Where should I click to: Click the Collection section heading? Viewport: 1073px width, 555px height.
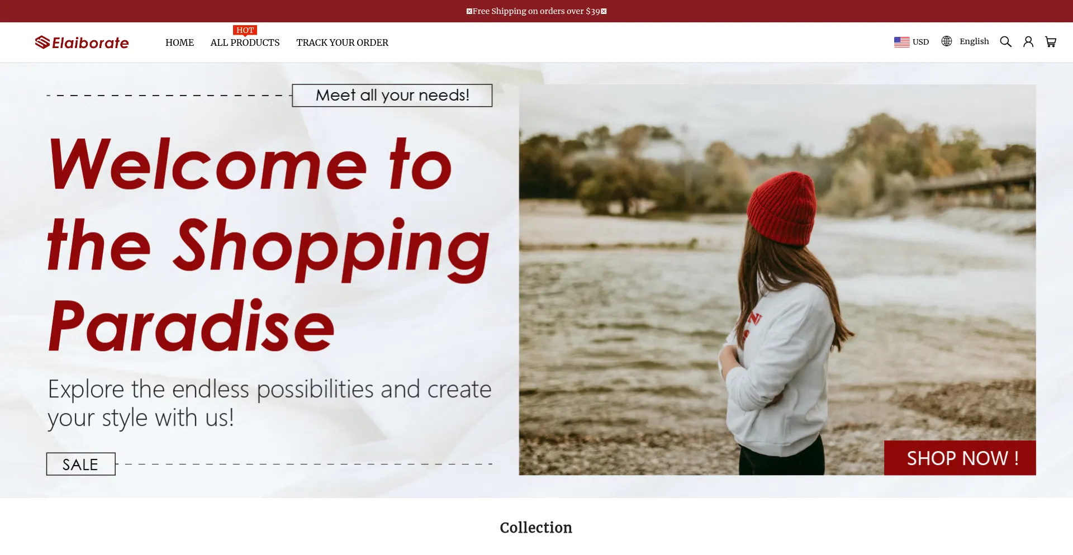tap(536, 528)
